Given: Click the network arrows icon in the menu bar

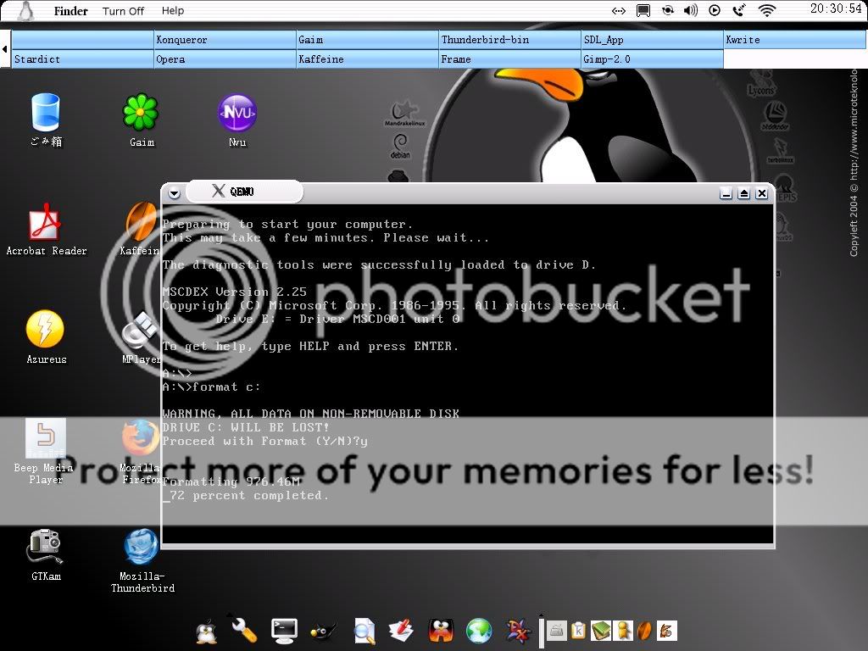Looking at the screenshot, I should 618,10.
